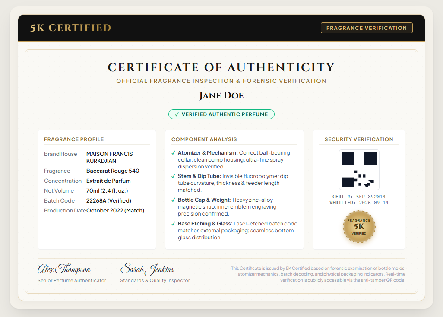Image resolution: width=443 pixels, height=317 pixels.
Task: Click the CERT # 5KP-892014 text
Action: (359, 197)
